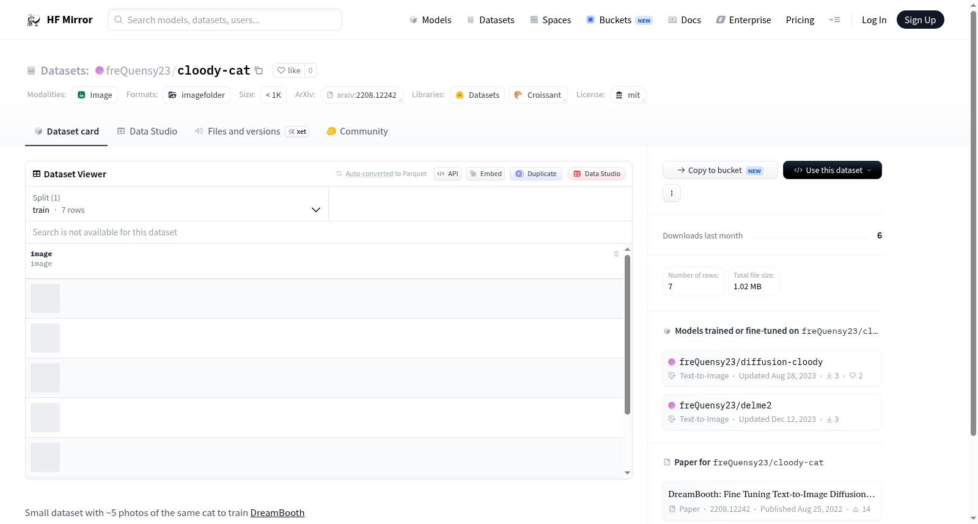978x524 pixels.
Task: Open Data Studio from the viewer toolbar
Action: [x=597, y=174]
